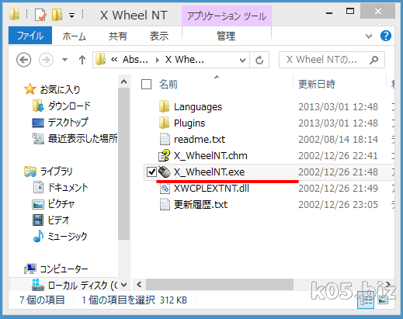Click the Plugins folder name
403x319 pixels.
point(189,123)
